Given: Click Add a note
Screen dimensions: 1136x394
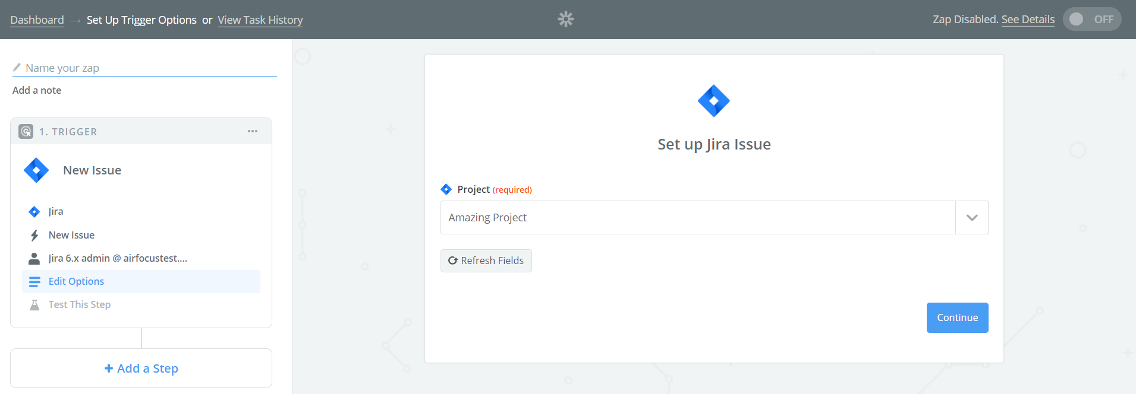Looking at the screenshot, I should 37,90.
